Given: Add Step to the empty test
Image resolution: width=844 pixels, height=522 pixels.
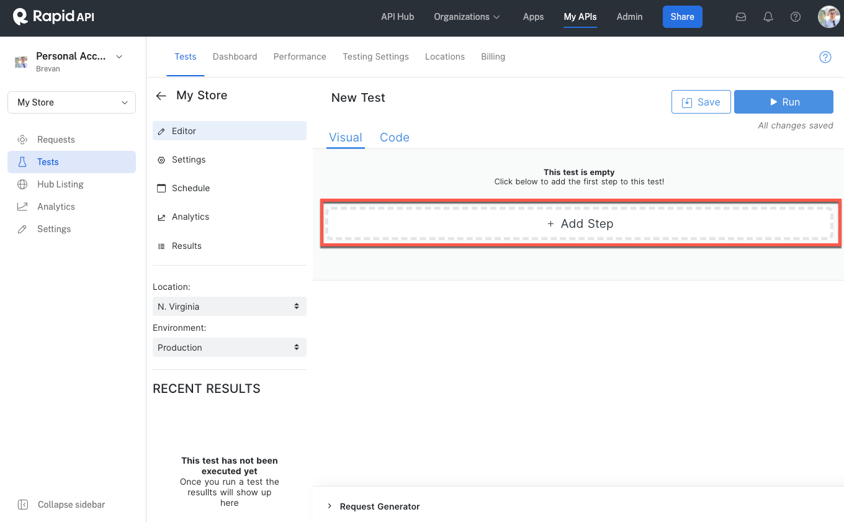Looking at the screenshot, I should pos(580,224).
